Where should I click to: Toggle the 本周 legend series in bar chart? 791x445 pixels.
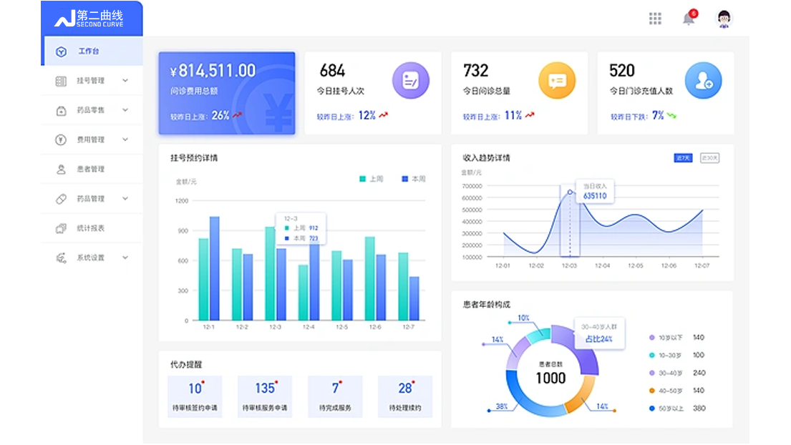point(413,179)
